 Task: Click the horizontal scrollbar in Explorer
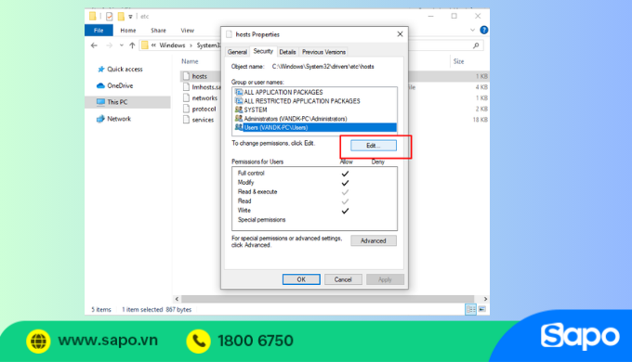click(327, 299)
